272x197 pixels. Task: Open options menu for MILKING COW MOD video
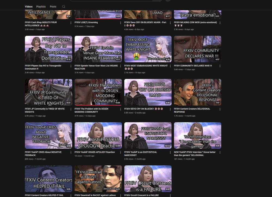[x=220, y=23]
